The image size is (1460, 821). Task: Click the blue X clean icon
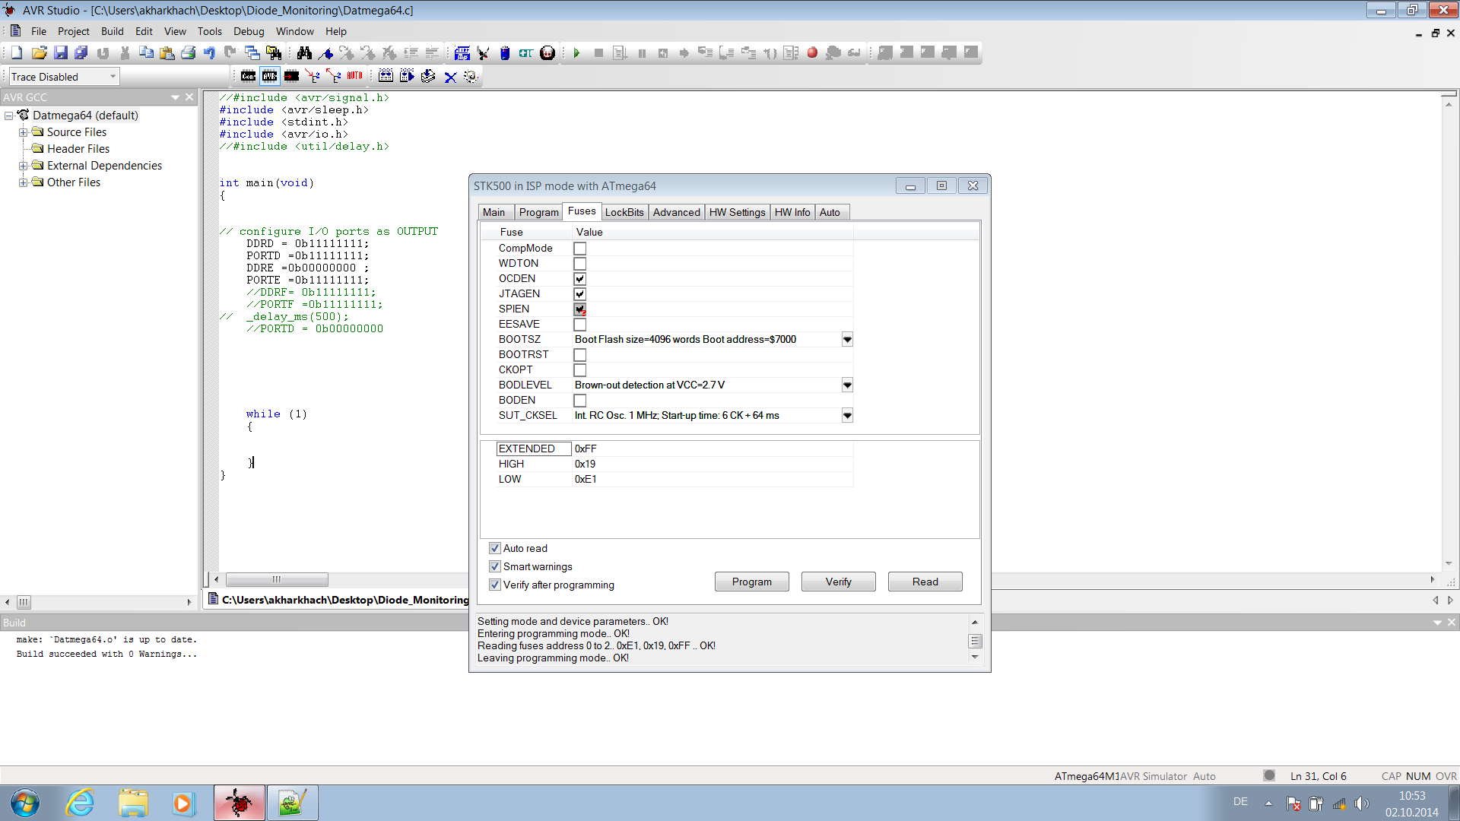(x=450, y=76)
